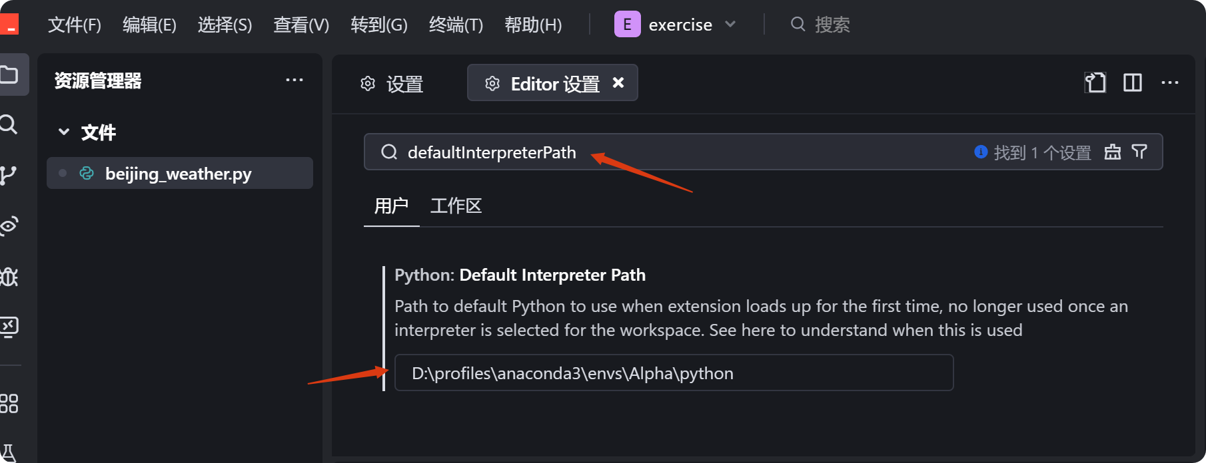Viewport: 1206px width, 463px height.
Task: Edit the Default Interpreter Path input field
Action: pos(673,373)
